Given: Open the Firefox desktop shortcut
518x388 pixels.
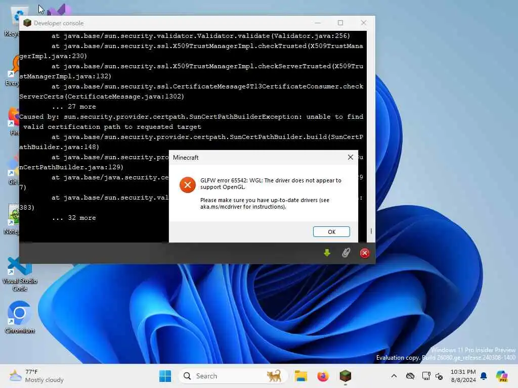Looking at the screenshot, I should point(14,121).
